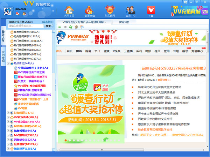Open the V头条 page menu item
The height and width of the screenshot is (157, 210).
click(x=117, y=51)
